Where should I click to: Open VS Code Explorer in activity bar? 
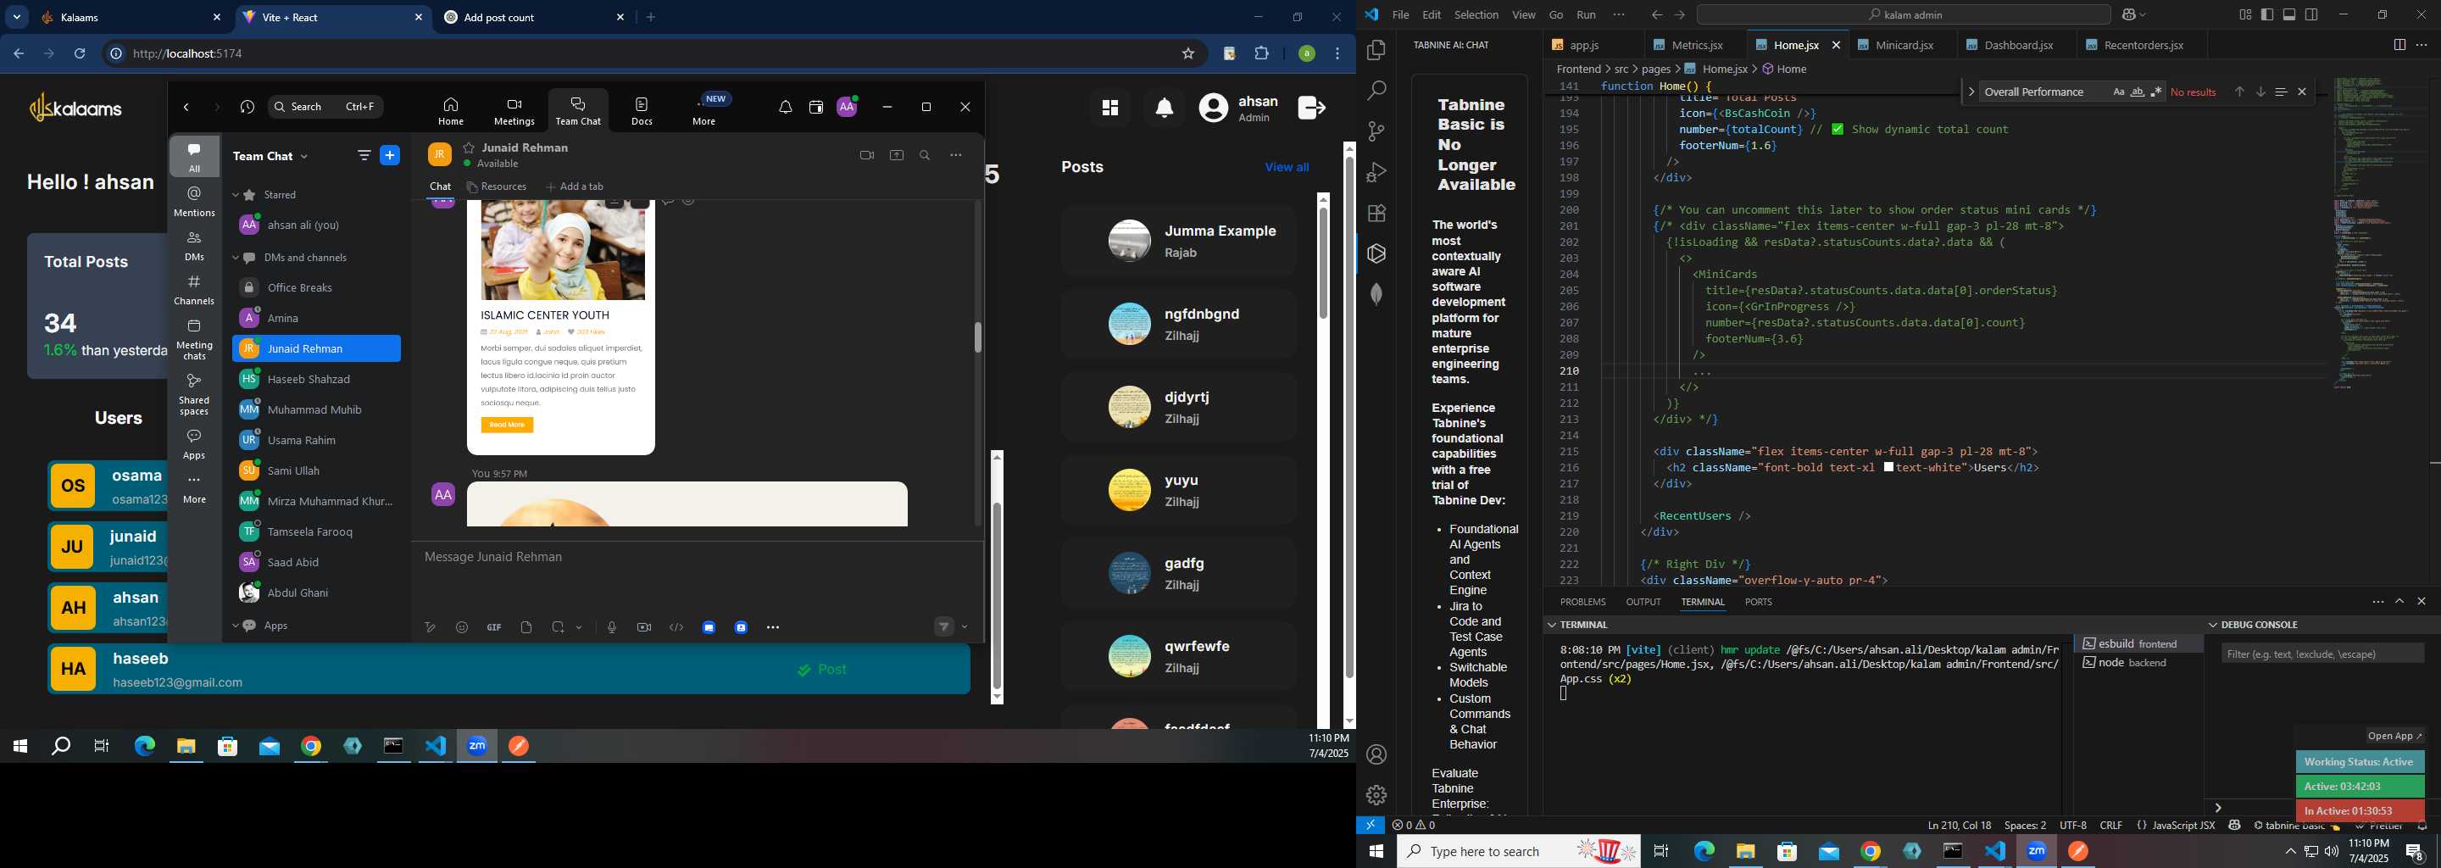(x=1376, y=50)
